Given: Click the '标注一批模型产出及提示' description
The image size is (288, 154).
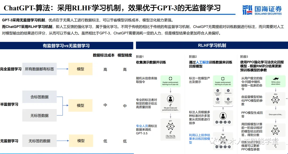Looking at the screenshot, I should (199, 80).
